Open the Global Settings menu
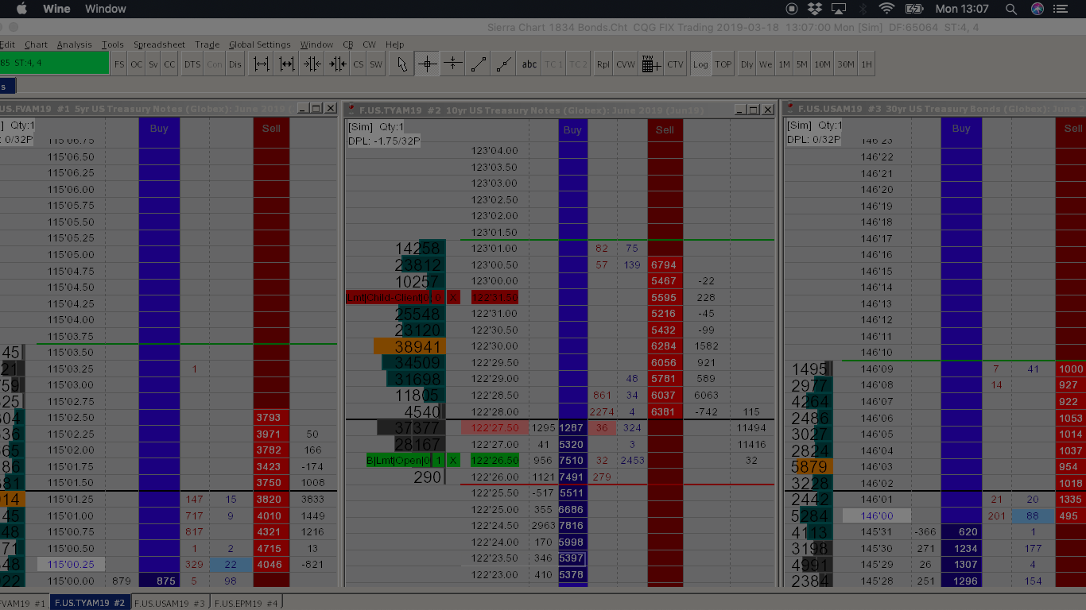The image size is (1086, 610). point(260,44)
